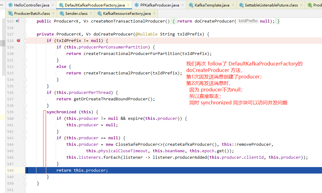This screenshot has width=322, height=193.
Task: Close the PPKafkaProducer.java tab
Action: point(183,5)
